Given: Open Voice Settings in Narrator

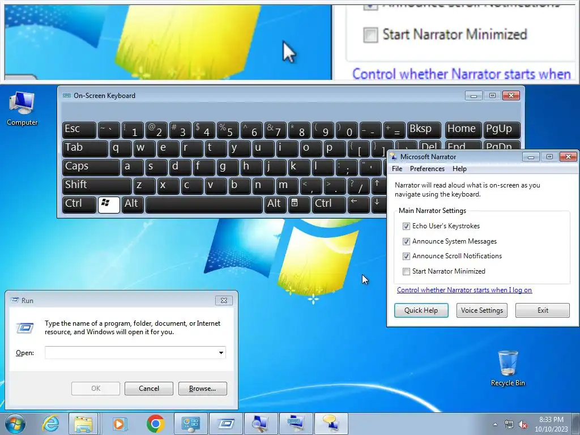Looking at the screenshot, I should 481,310.
